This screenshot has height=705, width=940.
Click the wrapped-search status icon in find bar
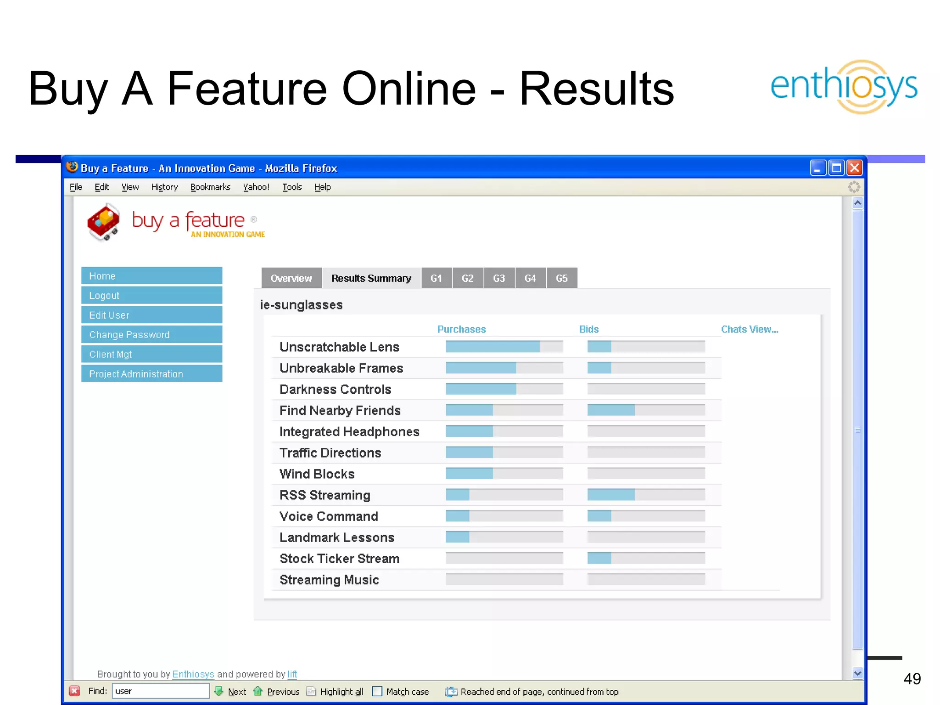point(451,691)
